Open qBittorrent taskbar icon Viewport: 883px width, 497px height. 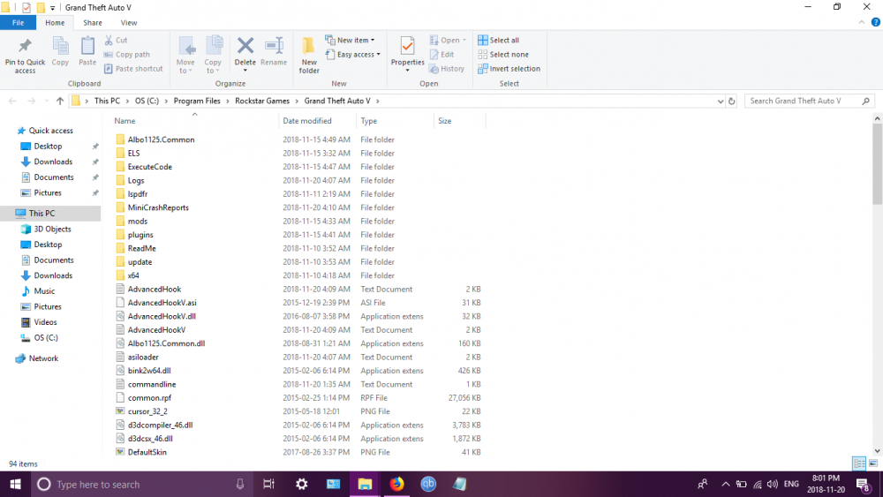pos(428,484)
